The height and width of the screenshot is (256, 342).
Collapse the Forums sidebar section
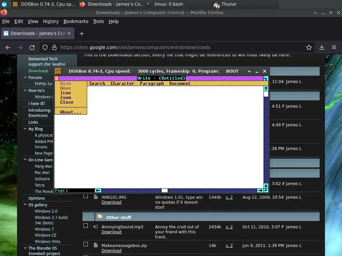(x=25, y=77)
